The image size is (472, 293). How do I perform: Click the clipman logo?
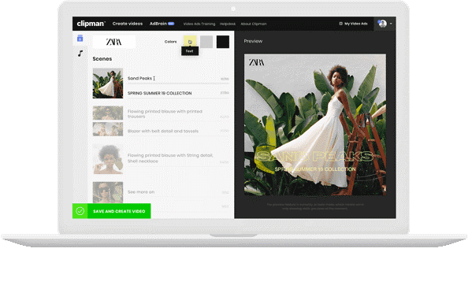coord(91,24)
